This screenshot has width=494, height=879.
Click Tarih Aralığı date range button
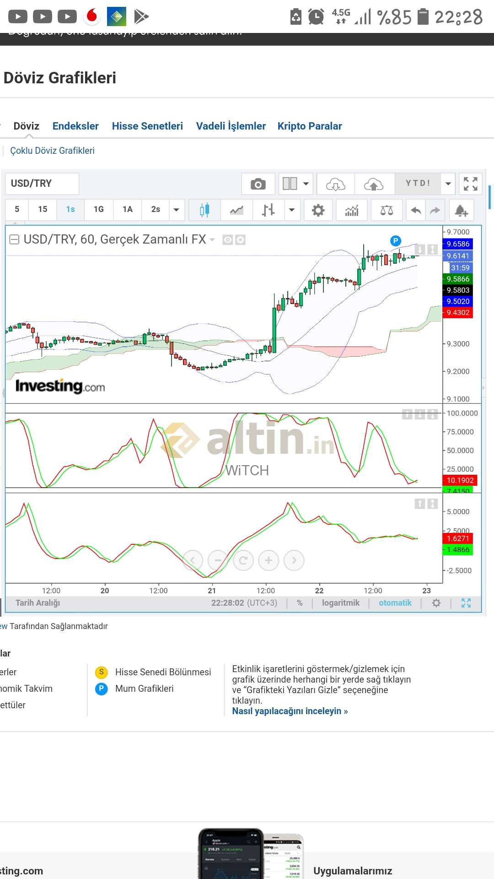click(38, 603)
